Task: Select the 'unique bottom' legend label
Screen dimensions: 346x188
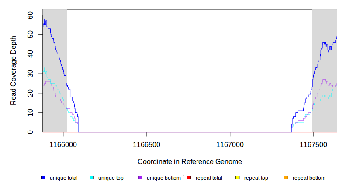Action: (x=164, y=178)
